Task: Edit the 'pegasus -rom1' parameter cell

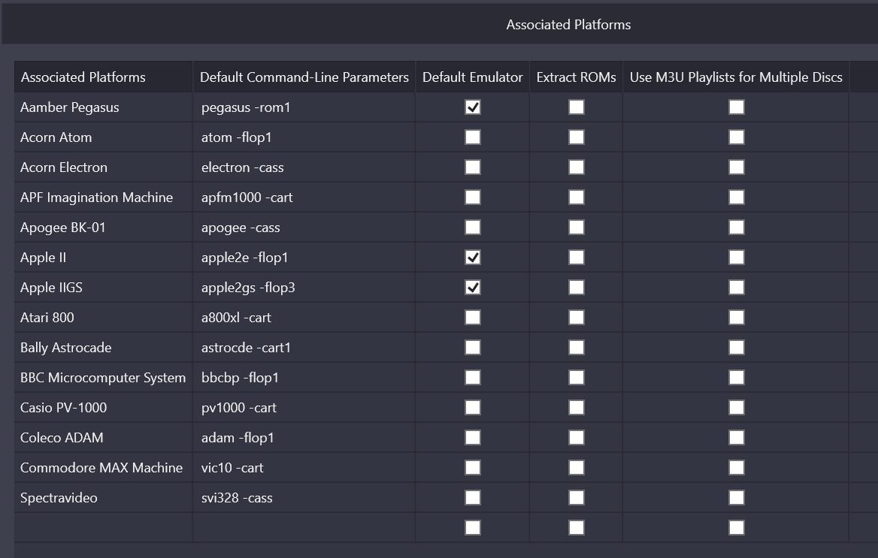Action: click(304, 107)
